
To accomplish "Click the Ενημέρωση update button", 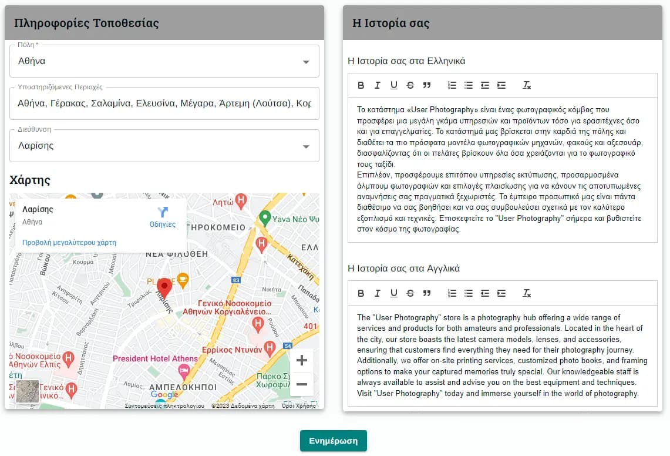I will (x=334, y=441).
